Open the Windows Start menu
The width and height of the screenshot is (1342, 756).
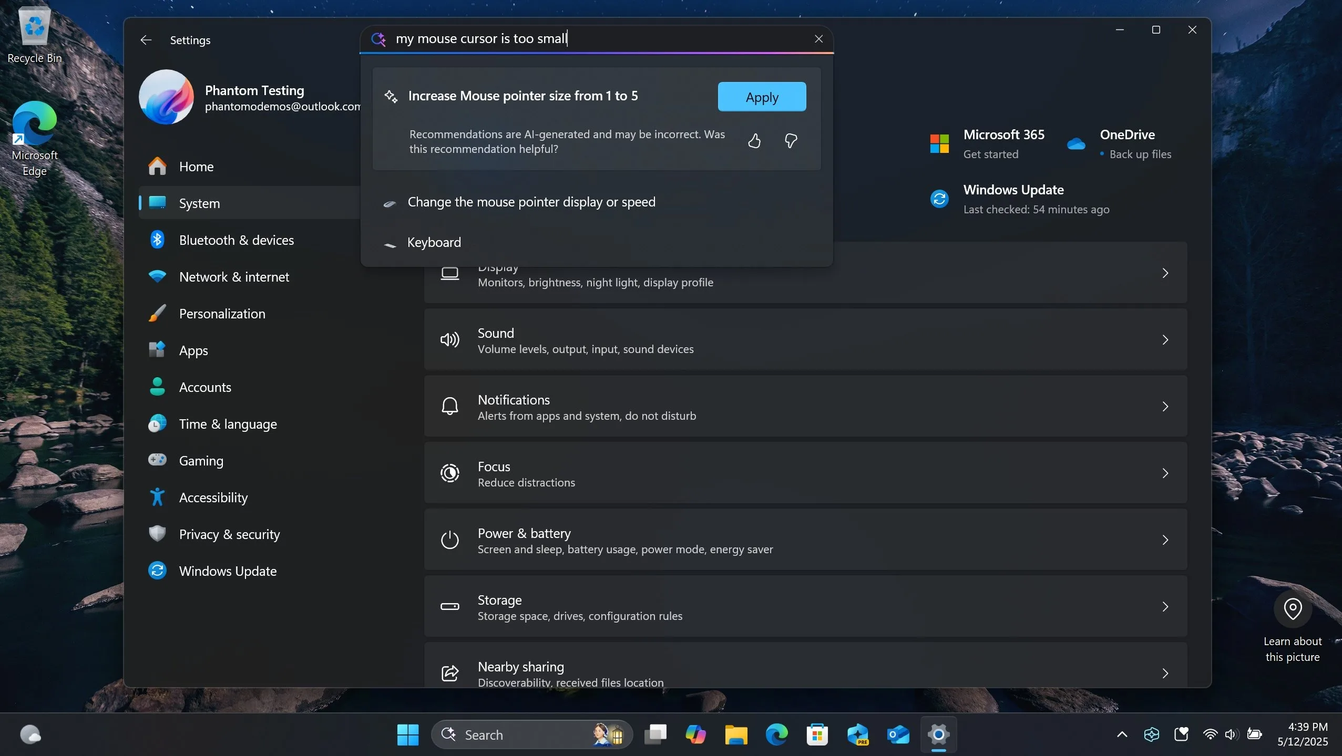[407, 734]
